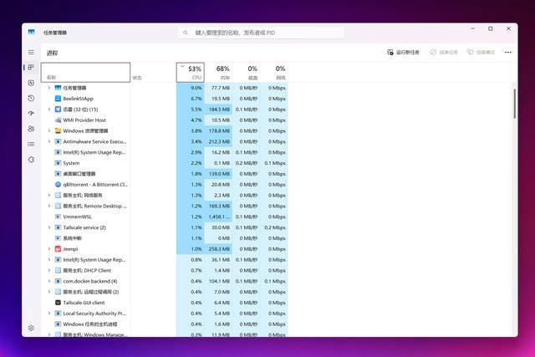Viewport: 535px width, 357px height.
Task: Select the Processes page icon in sidebar
Action: [31, 67]
